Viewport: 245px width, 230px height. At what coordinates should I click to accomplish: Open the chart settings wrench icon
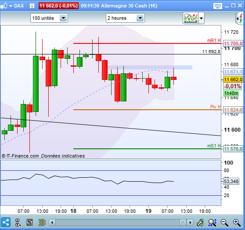coord(200,223)
